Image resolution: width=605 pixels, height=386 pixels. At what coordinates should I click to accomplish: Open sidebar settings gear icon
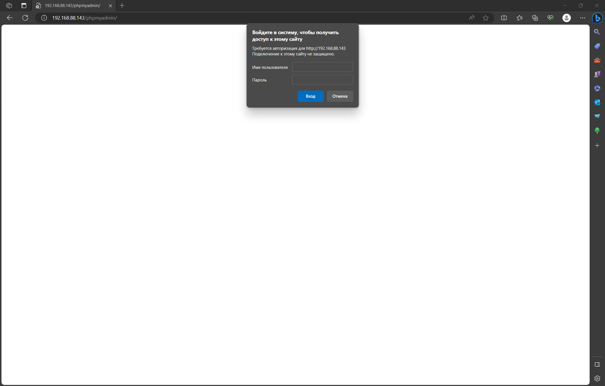pos(597,378)
